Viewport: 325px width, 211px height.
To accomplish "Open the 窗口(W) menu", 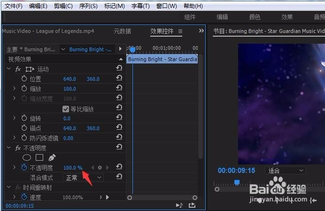I will (166, 6).
